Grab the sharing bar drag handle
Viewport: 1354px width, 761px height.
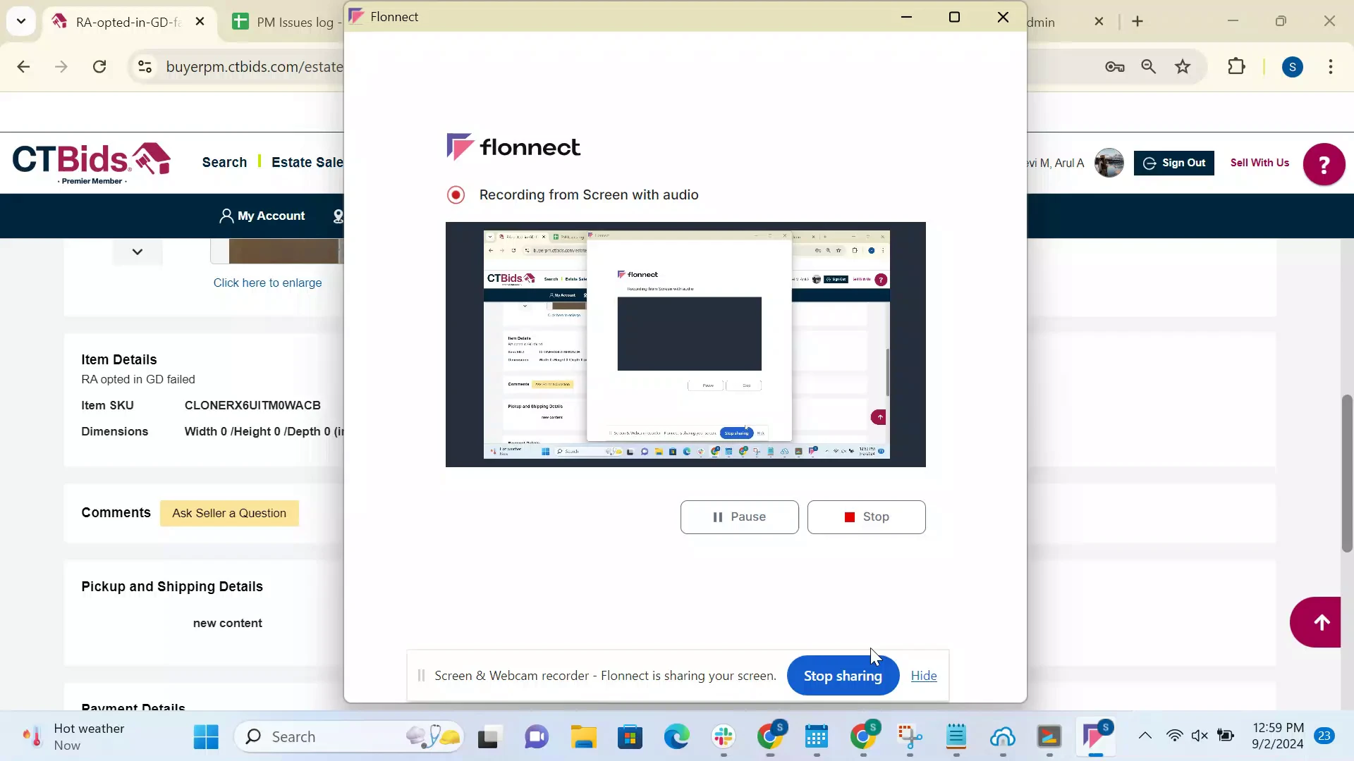tap(421, 676)
